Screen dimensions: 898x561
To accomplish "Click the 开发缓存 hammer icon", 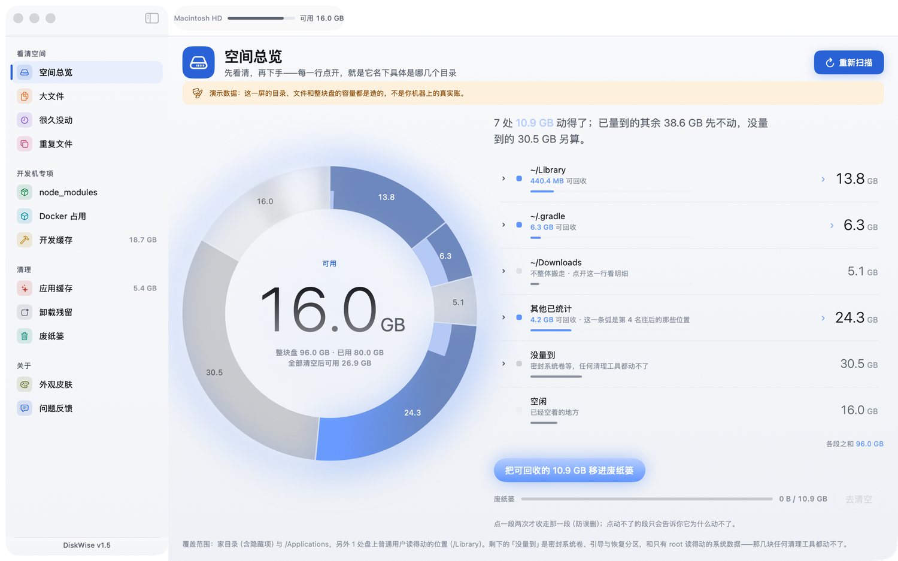I will (25, 240).
